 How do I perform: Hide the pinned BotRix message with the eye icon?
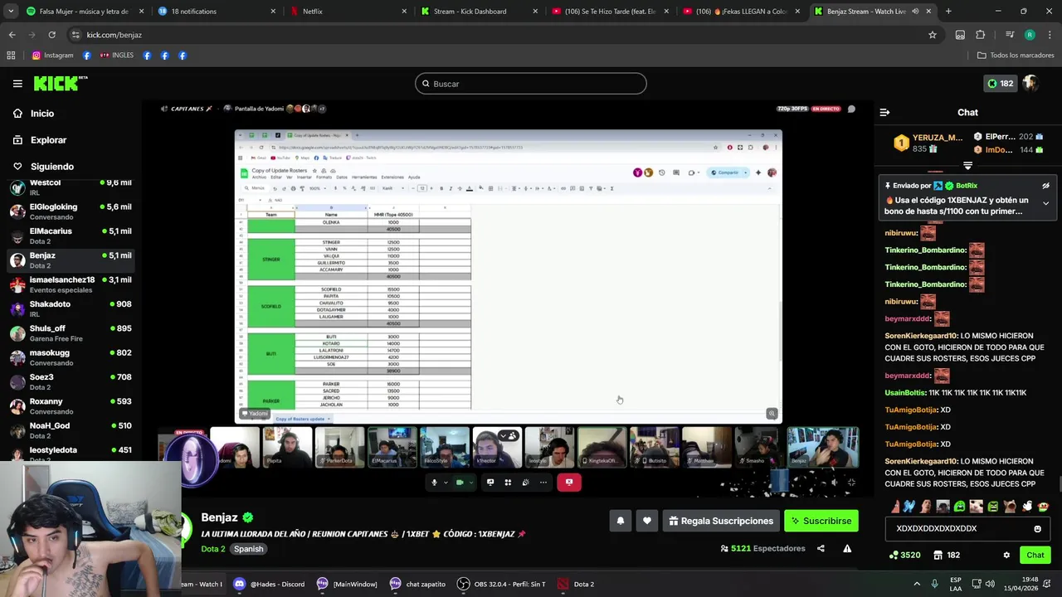[1045, 186]
